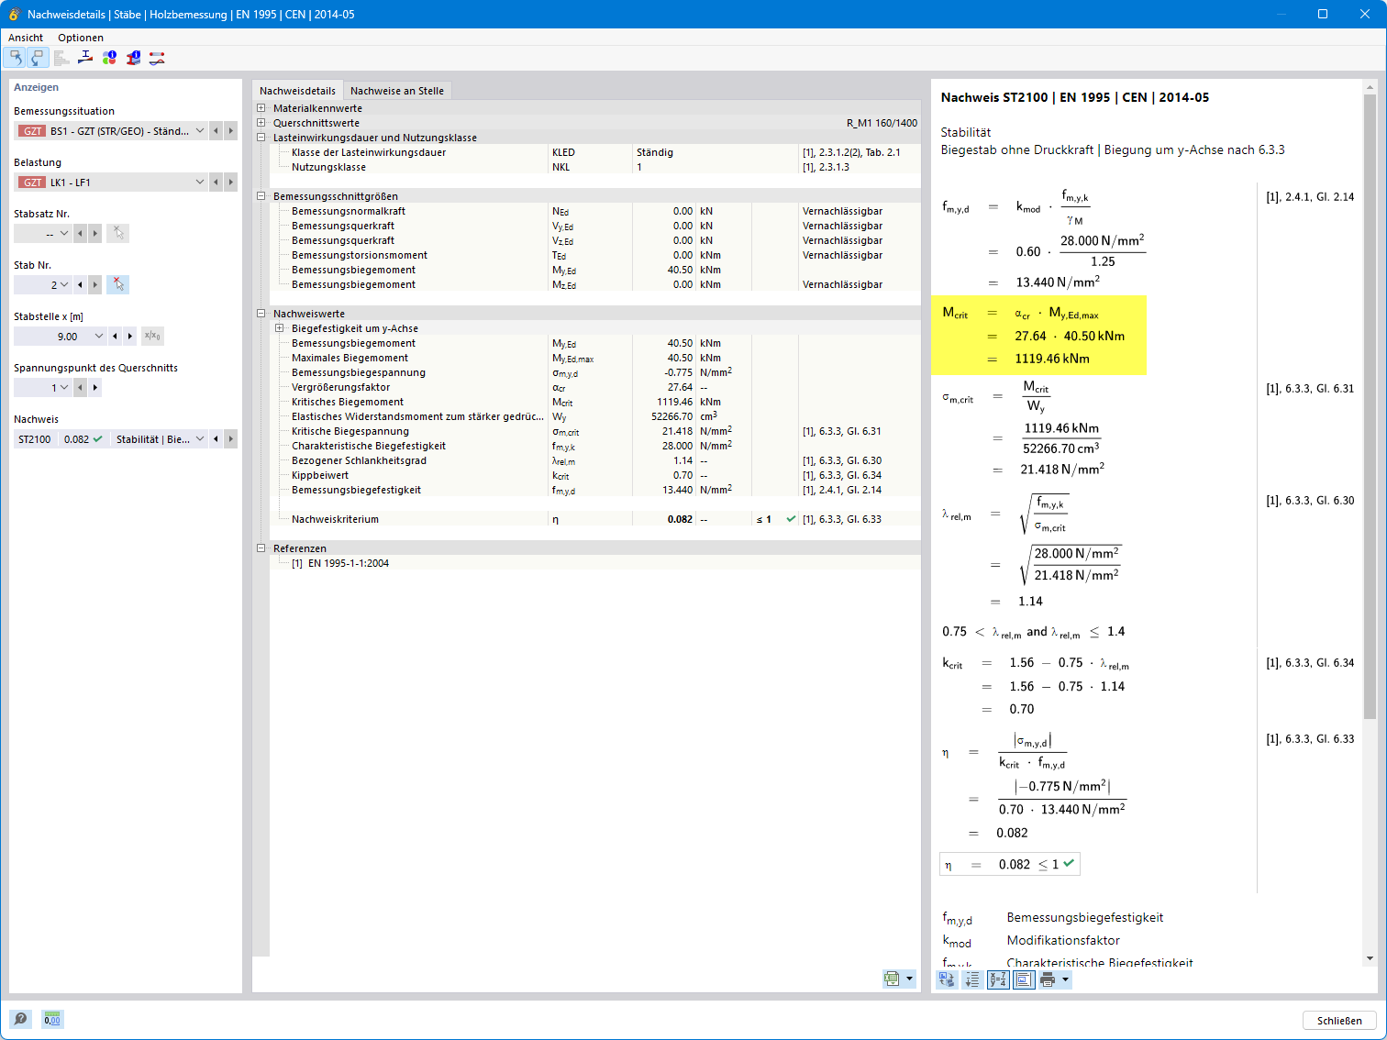Select the Kritisches Biegemoment row
1387x1040 pixels.
click(595, 402)
